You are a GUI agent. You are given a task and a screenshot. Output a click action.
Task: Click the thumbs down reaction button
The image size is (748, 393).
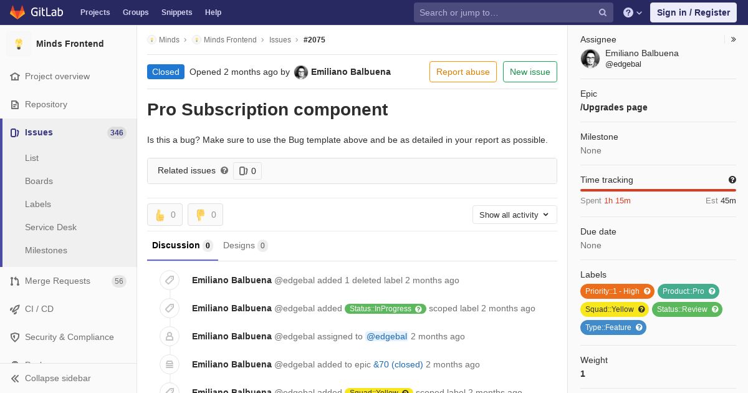click(x=205, y=215)
